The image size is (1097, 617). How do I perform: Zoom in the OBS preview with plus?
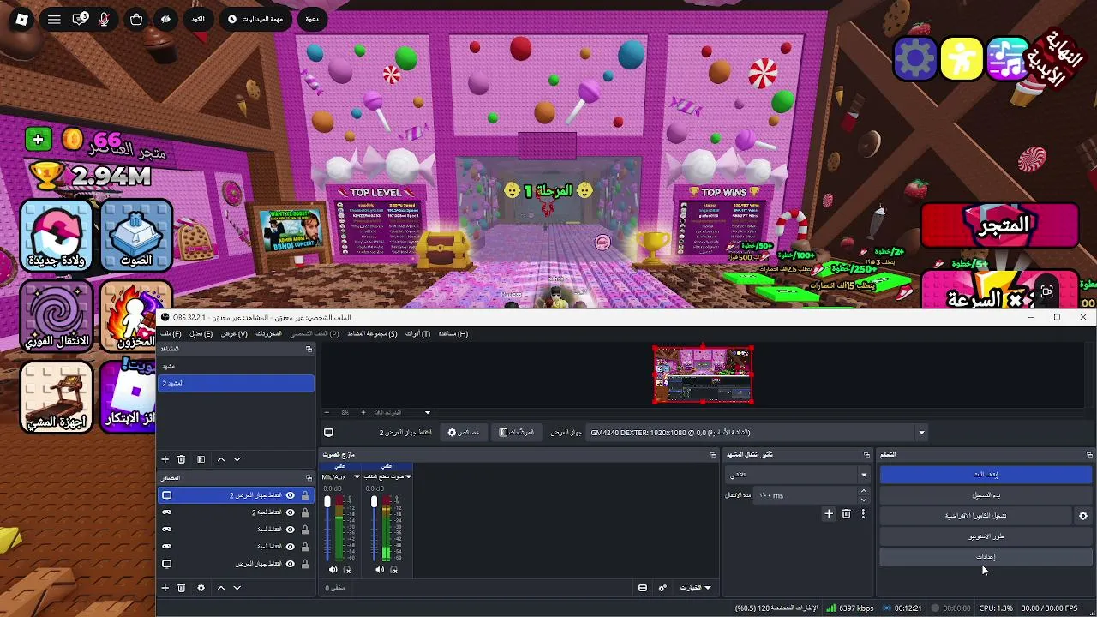click(x=363, y=412)
